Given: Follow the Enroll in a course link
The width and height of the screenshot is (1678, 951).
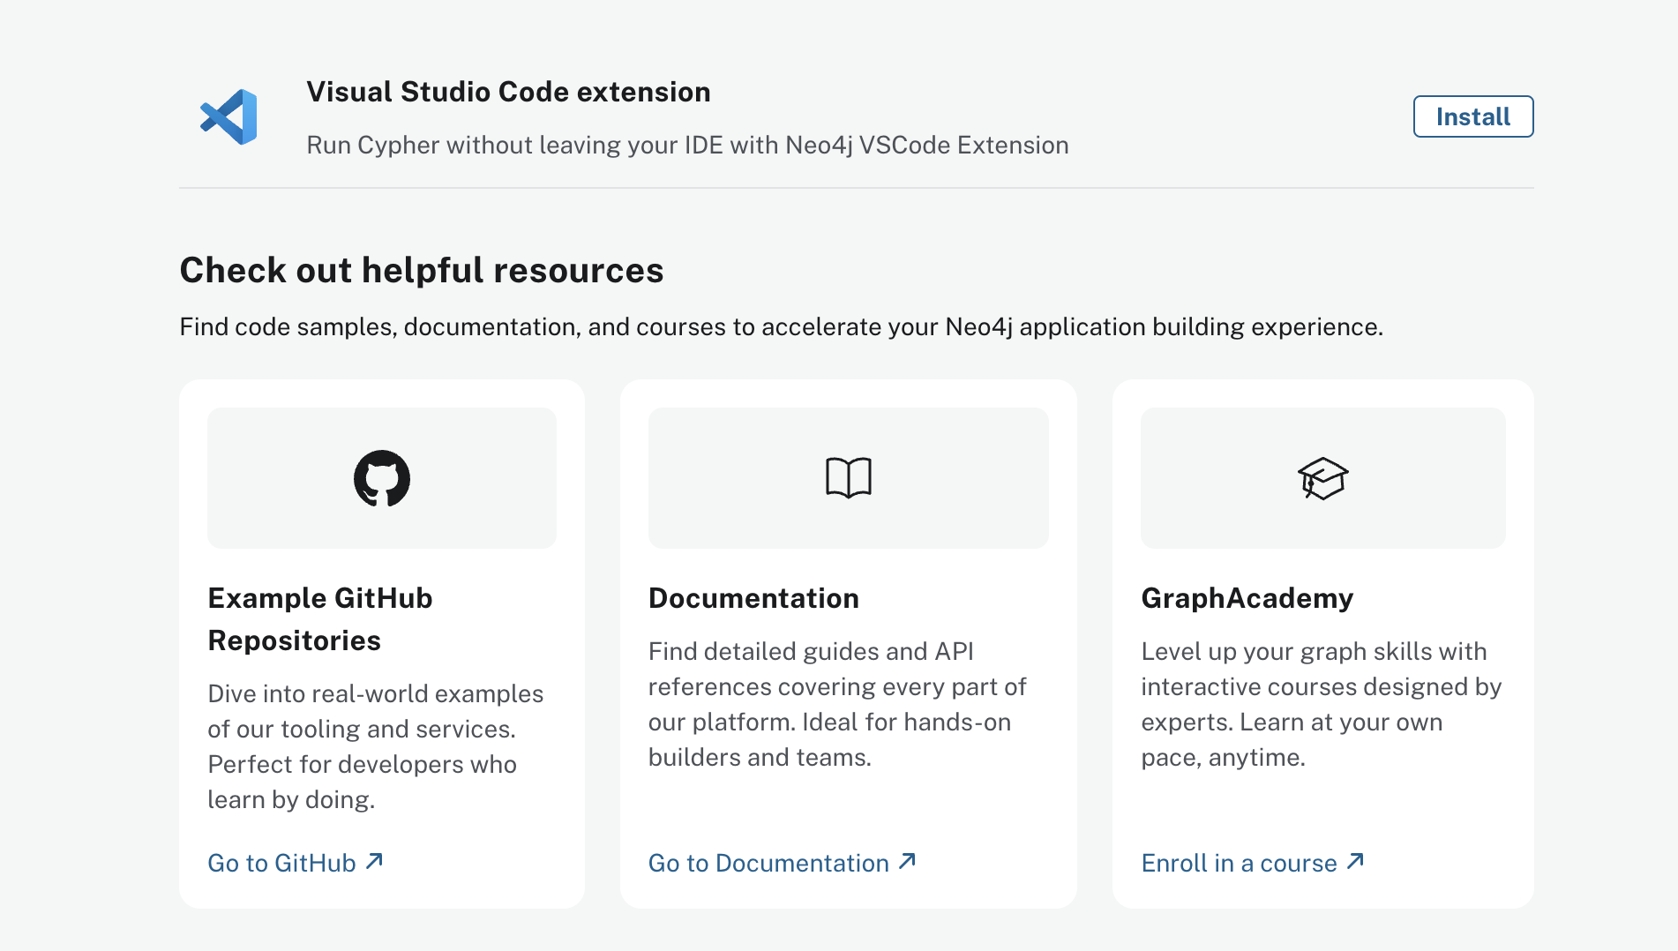Looking at the screenshot, I should click(1253, 863).
